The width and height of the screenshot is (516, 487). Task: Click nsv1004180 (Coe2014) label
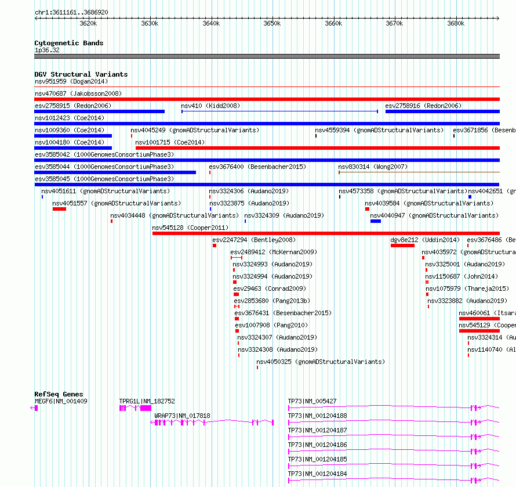70,142
